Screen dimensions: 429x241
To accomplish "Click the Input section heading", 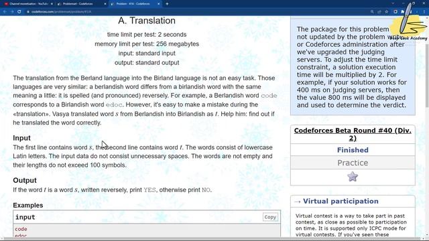I will pos(21,138).
